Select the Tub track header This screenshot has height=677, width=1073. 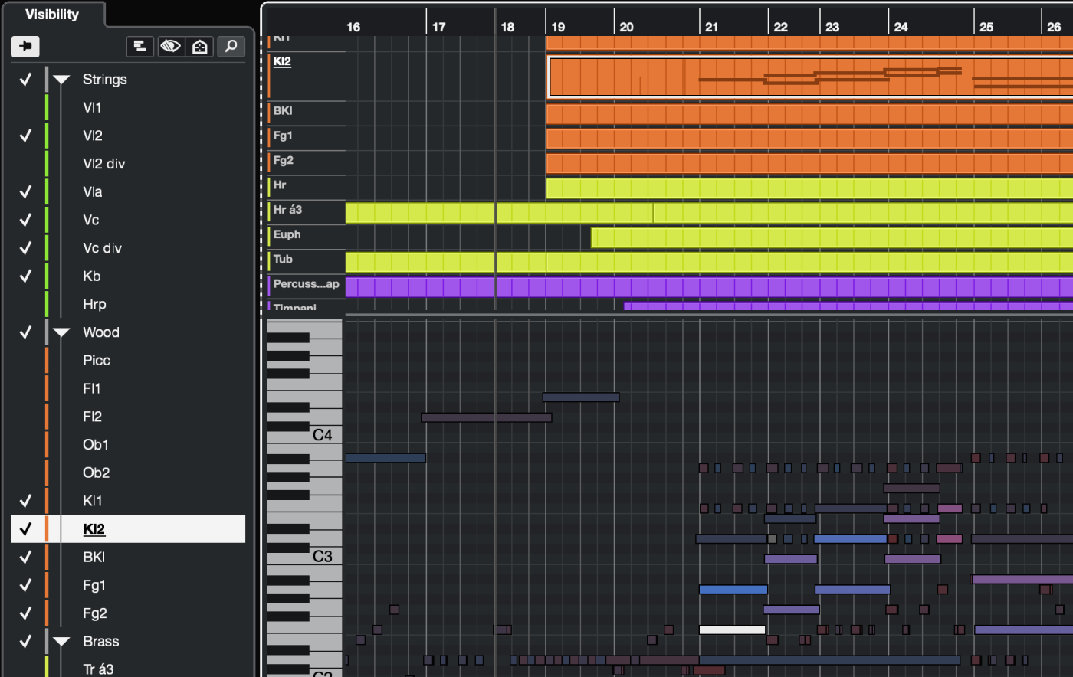(x=307, y=262)
